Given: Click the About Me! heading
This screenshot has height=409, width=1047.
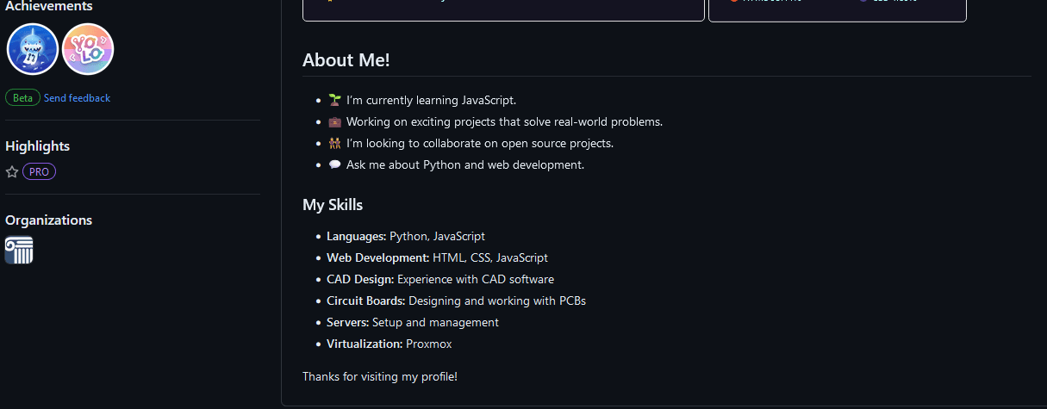Looking at the screenshot, I should [346, 60].
